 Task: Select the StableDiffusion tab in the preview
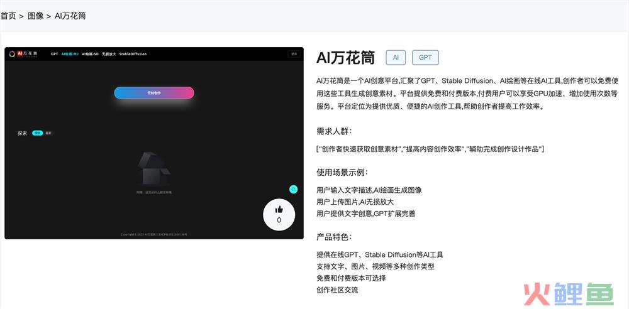pyautogui.click(x=133, y=54)
